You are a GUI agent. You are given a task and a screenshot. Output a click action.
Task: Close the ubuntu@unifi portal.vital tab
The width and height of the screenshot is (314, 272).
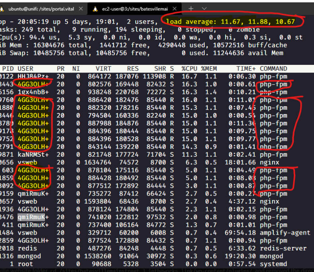81,9
